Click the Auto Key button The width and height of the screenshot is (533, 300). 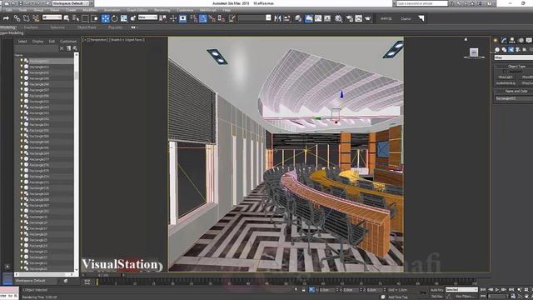coord(436,290)
